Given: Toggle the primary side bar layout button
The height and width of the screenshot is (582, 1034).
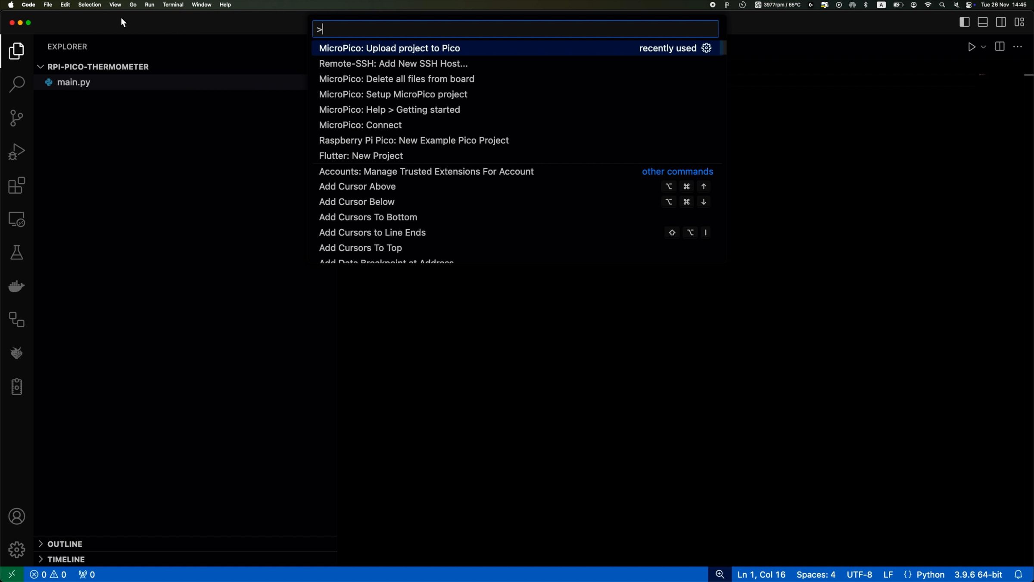Looking at the screenshot, I should [x=964, y=22].
